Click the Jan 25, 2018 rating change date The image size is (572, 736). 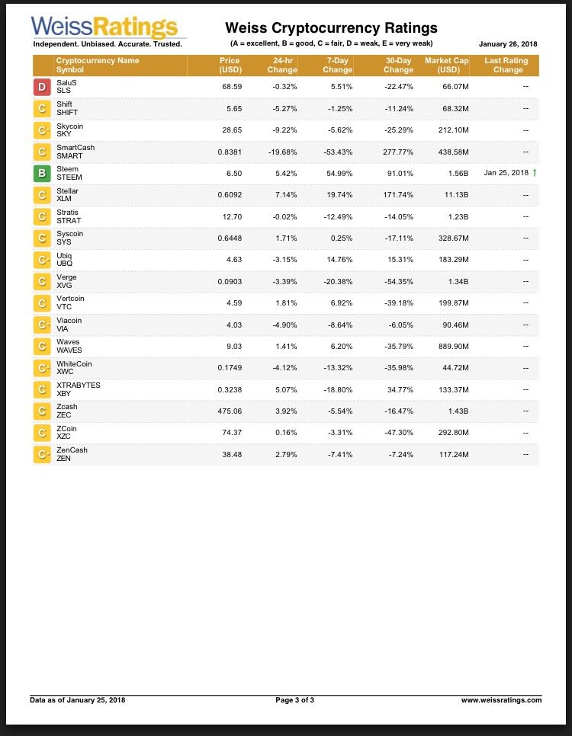(x=506, y=173)
